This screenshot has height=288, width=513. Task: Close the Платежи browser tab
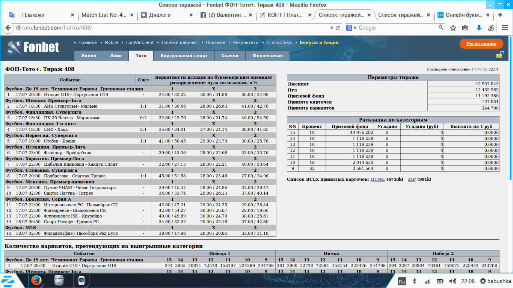(72, 15)
